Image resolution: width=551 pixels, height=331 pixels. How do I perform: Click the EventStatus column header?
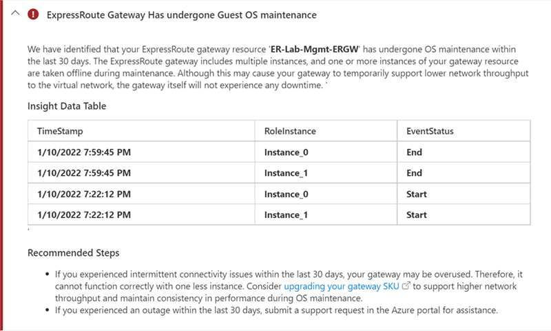pos(430,131)
